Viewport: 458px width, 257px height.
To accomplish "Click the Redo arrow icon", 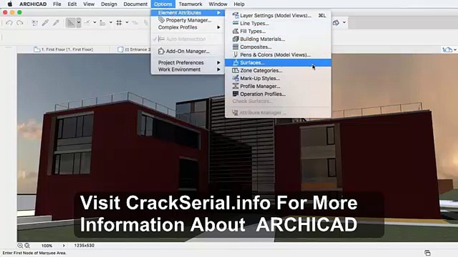I will [x=20, y=23].
